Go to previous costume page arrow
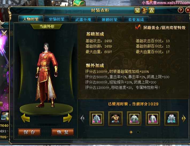The width and height of the screenshot is (190, 146). coord(83,118)
